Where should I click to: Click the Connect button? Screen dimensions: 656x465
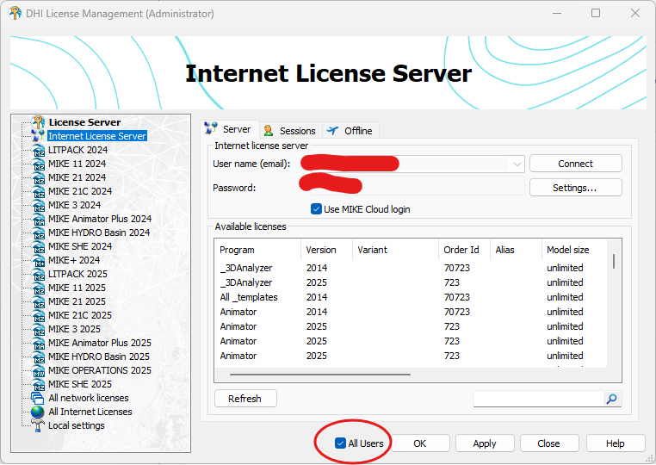pyautogui.click(x=576, y=164)
